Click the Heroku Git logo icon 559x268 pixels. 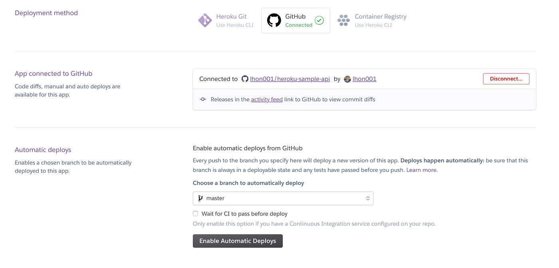click(x=205, y=20)
